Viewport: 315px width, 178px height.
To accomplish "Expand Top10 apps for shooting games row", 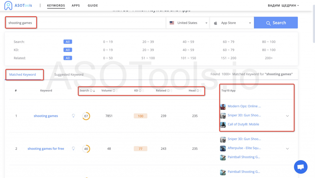I will click(x=287, y=116).
